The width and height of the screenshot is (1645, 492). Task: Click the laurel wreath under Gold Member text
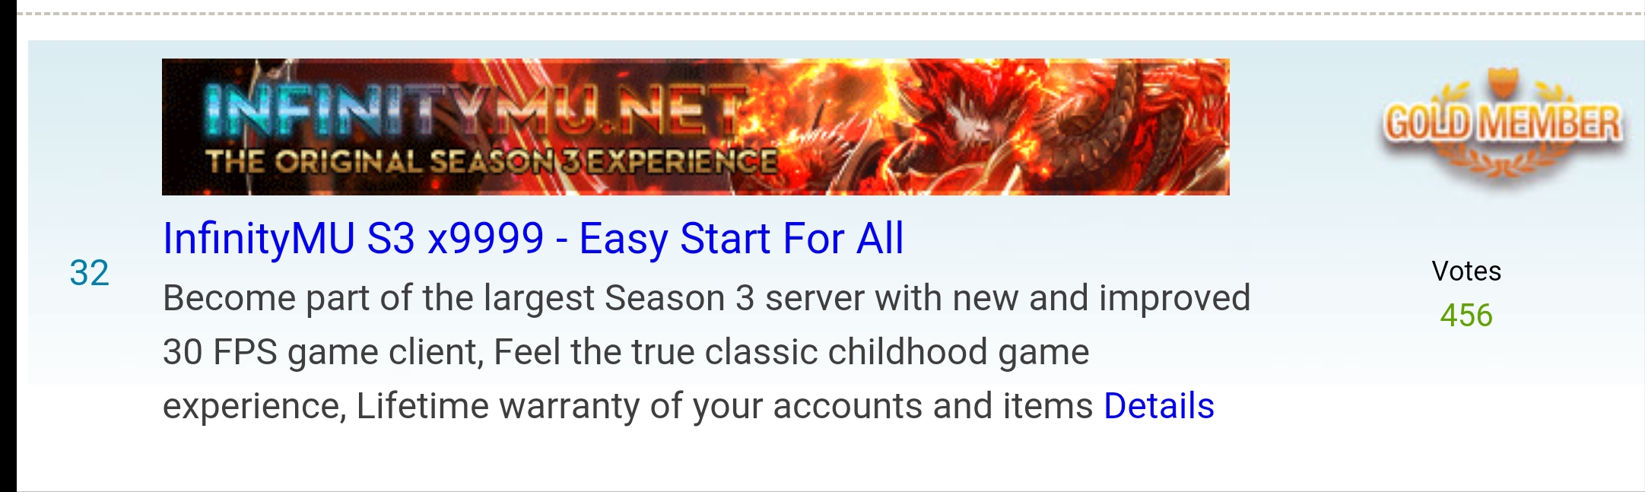pyautogui.click(x=1504, y=161)
